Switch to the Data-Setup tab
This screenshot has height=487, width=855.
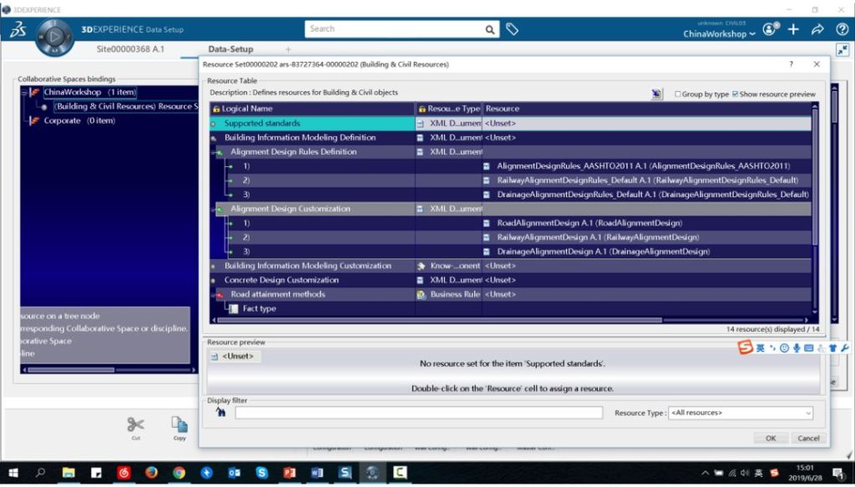230,49
